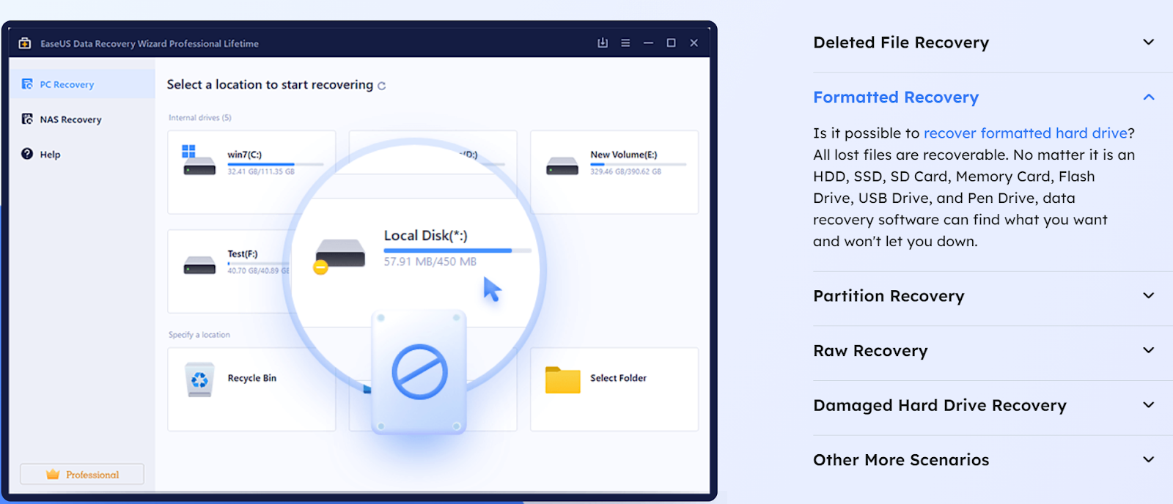Image resolution: width=1173 pixels, height=504 pixels.
Task: Expand the Partition Recovery chevron
Action: click(x=1149, y=296)
